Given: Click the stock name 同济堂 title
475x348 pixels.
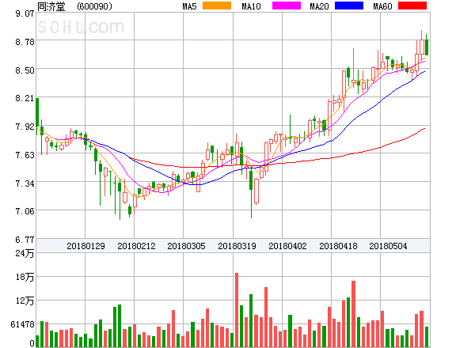Looking at the screenshot, I should [51, 6].
